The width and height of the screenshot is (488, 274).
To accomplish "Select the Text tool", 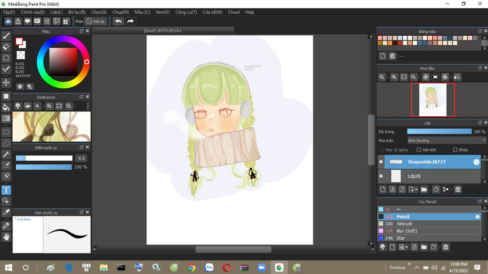I will [x=6, y=190].
